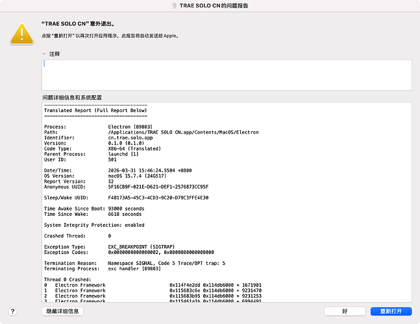This screenshot has width=420, height=324.
Task: Click the 'System Integrity Protection: enabled' line
Action: (94, 225)
